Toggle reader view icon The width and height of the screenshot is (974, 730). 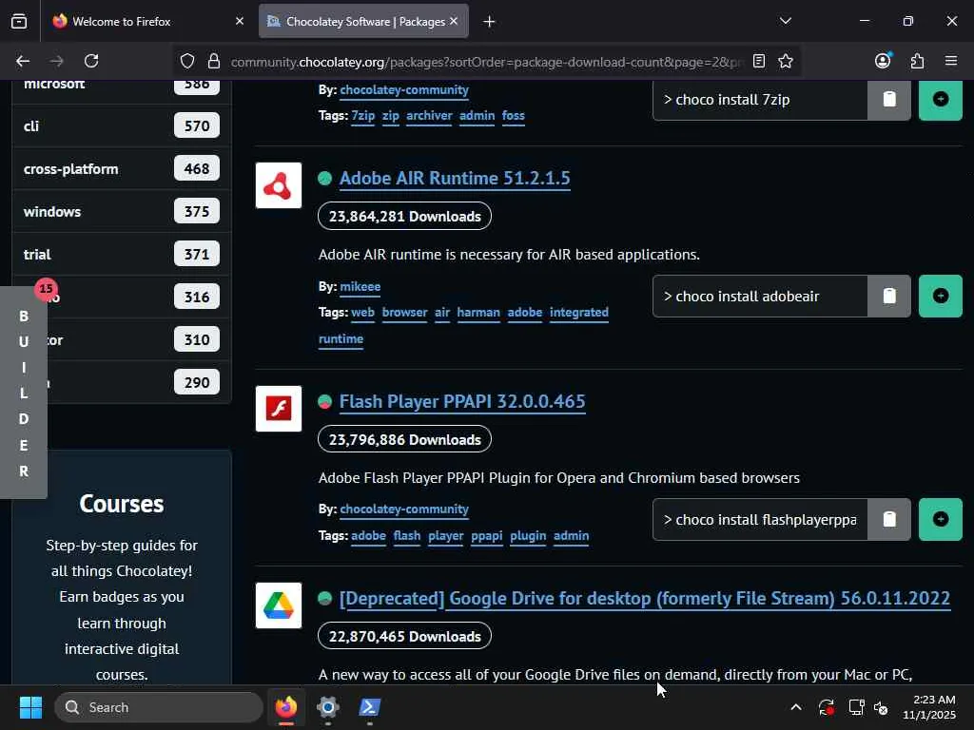[x=758, y=61]
